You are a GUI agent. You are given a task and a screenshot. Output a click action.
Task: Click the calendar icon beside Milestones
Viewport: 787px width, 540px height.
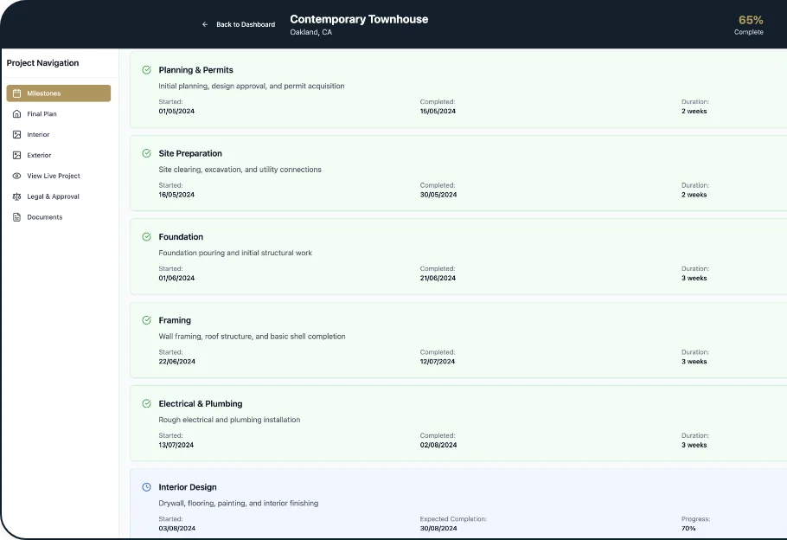(16, 93)
